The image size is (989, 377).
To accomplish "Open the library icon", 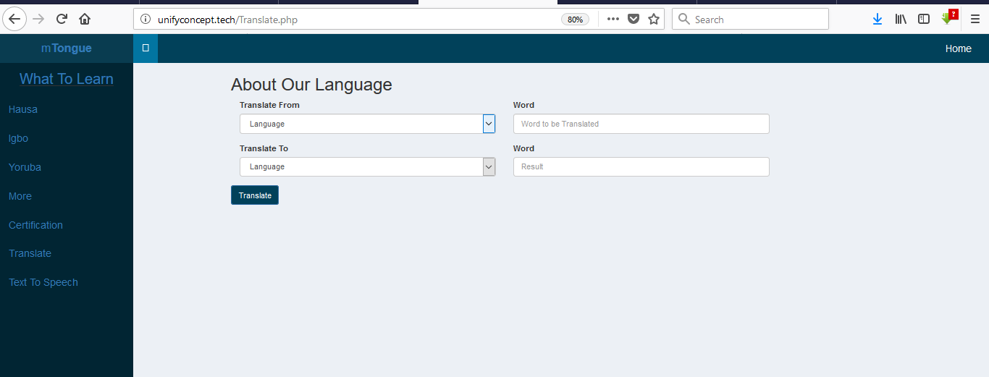I will pos(901,20).
